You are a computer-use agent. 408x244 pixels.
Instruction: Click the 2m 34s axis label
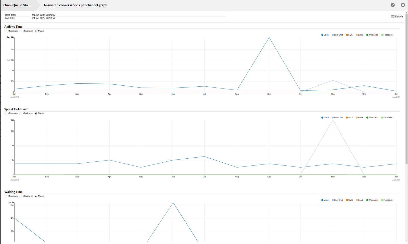[10, 37]
